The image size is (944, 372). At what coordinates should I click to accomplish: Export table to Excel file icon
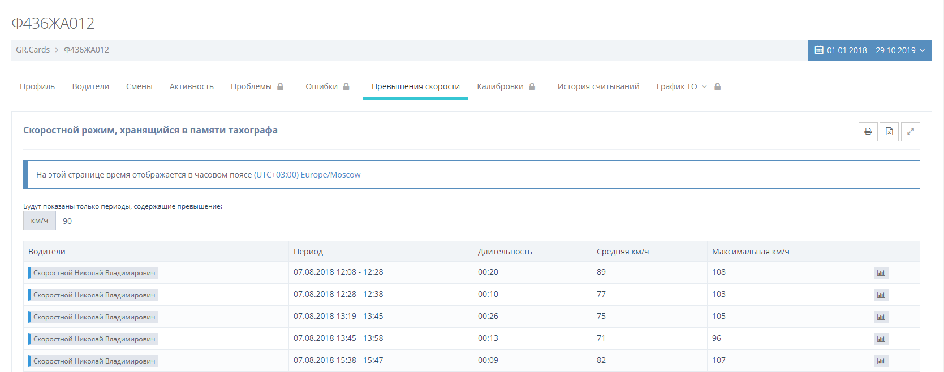click(889, 132)
